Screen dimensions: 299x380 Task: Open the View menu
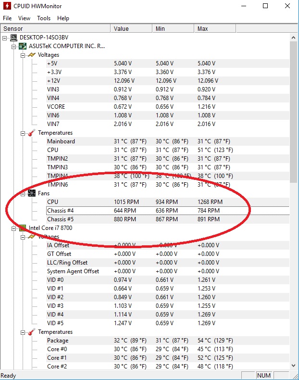[x=24, y=18]
